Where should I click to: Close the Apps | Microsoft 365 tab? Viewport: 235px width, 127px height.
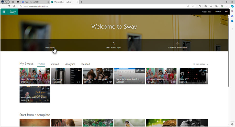tap(48, 2)
